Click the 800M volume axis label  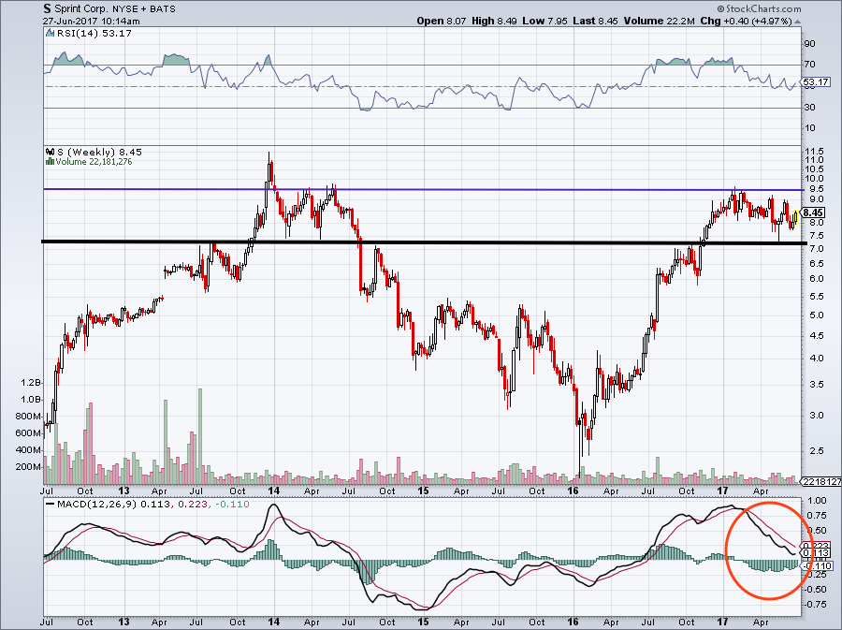28,417
